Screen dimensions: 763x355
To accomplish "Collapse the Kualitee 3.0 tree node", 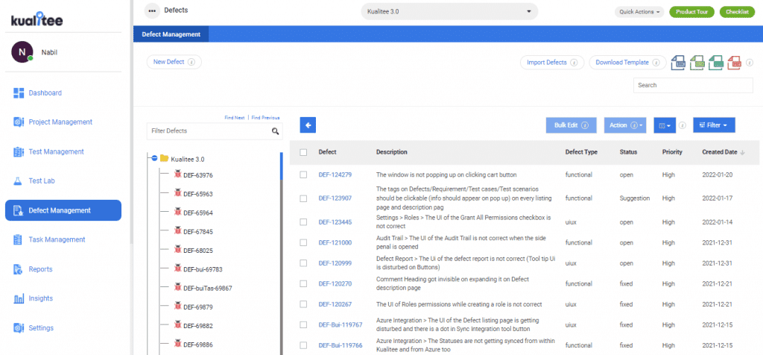I will pos(154,158).
